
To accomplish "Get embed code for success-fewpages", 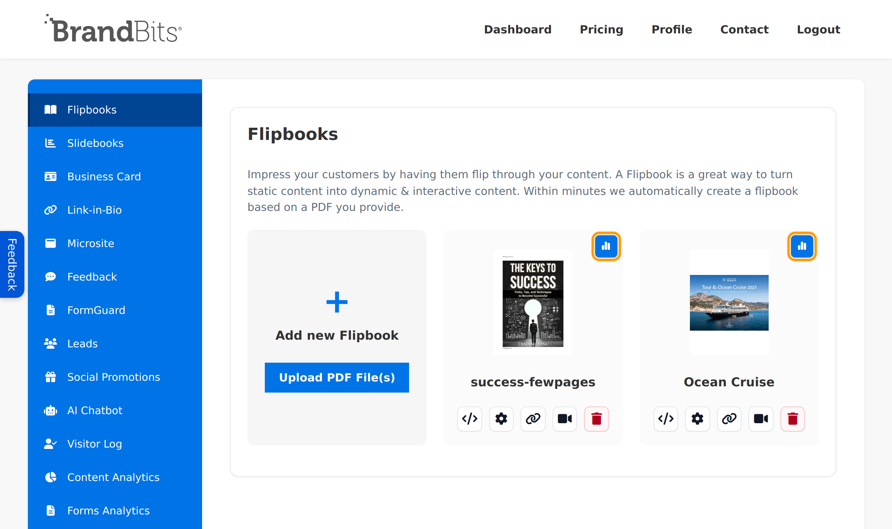I will coord(470,418).
